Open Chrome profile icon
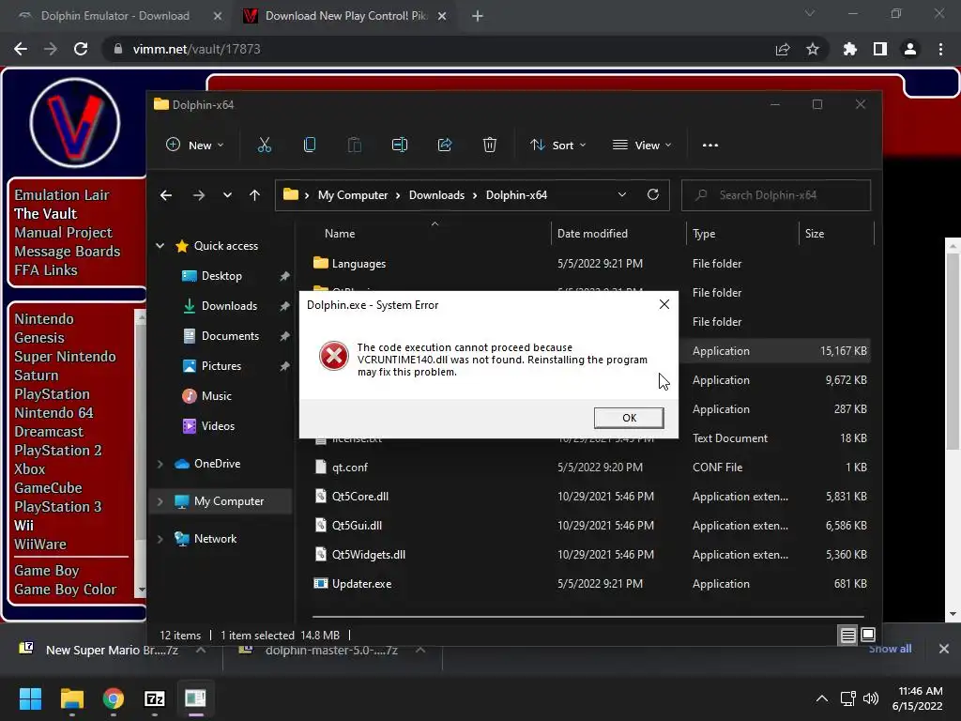The height and width of the screenshot is (721, 961). coord(910,49)
